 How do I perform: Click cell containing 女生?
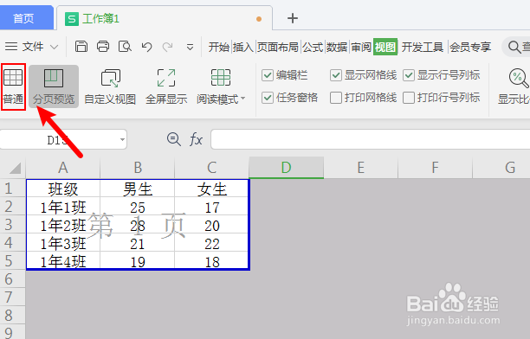click(x=211, y=189)
